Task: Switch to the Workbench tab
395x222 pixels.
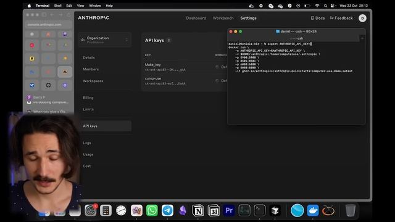Action: coord(223,18)
